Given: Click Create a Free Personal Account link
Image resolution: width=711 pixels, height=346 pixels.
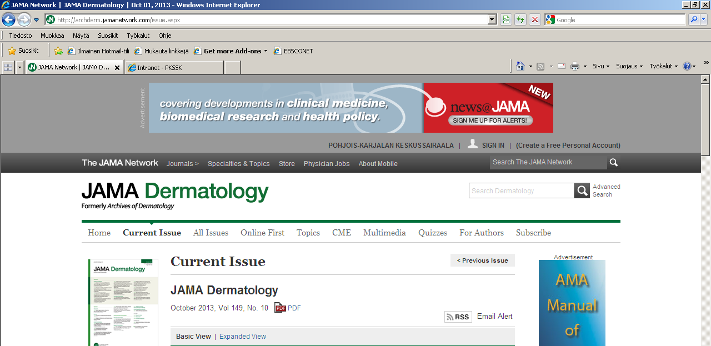Looking at the screenshot, I should (x=568, y=146).
